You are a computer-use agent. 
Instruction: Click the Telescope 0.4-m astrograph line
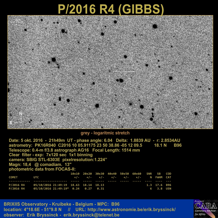point(74,150)
